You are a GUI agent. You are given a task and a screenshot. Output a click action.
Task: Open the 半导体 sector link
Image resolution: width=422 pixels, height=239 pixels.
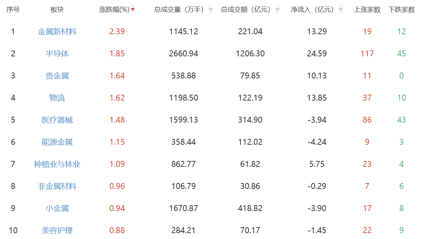[57, 54]
